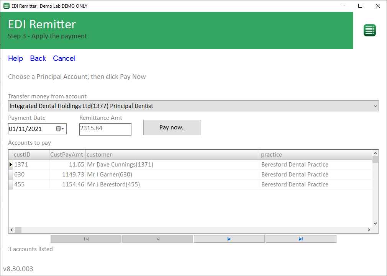Image resolution: width=387 pixels, height=276 pixels.
Task: Click the green EDI Remitter logo icon
Action: click(x=369, y=30)
